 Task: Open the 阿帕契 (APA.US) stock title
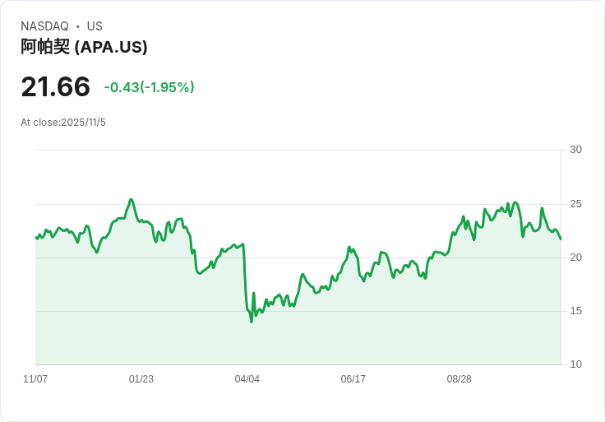(84, 47)
